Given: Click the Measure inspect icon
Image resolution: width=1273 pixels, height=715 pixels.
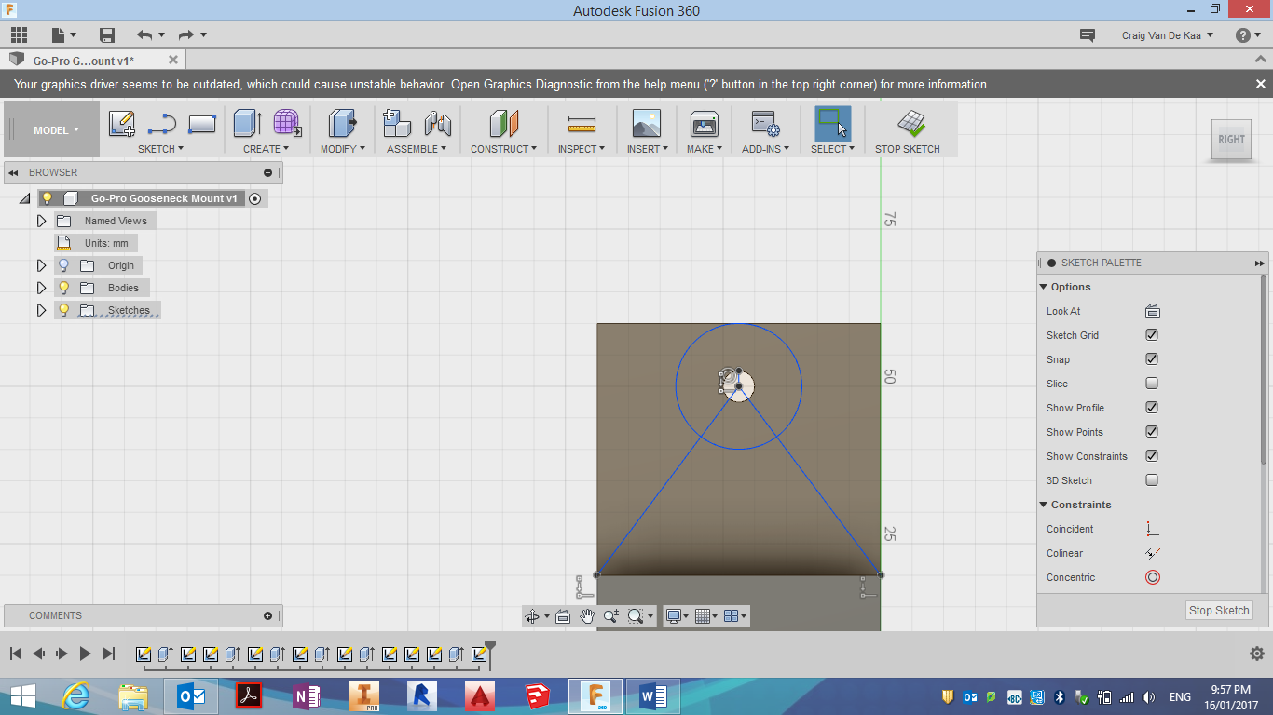Looking at the screenshot, I should (x=582, y=125).
